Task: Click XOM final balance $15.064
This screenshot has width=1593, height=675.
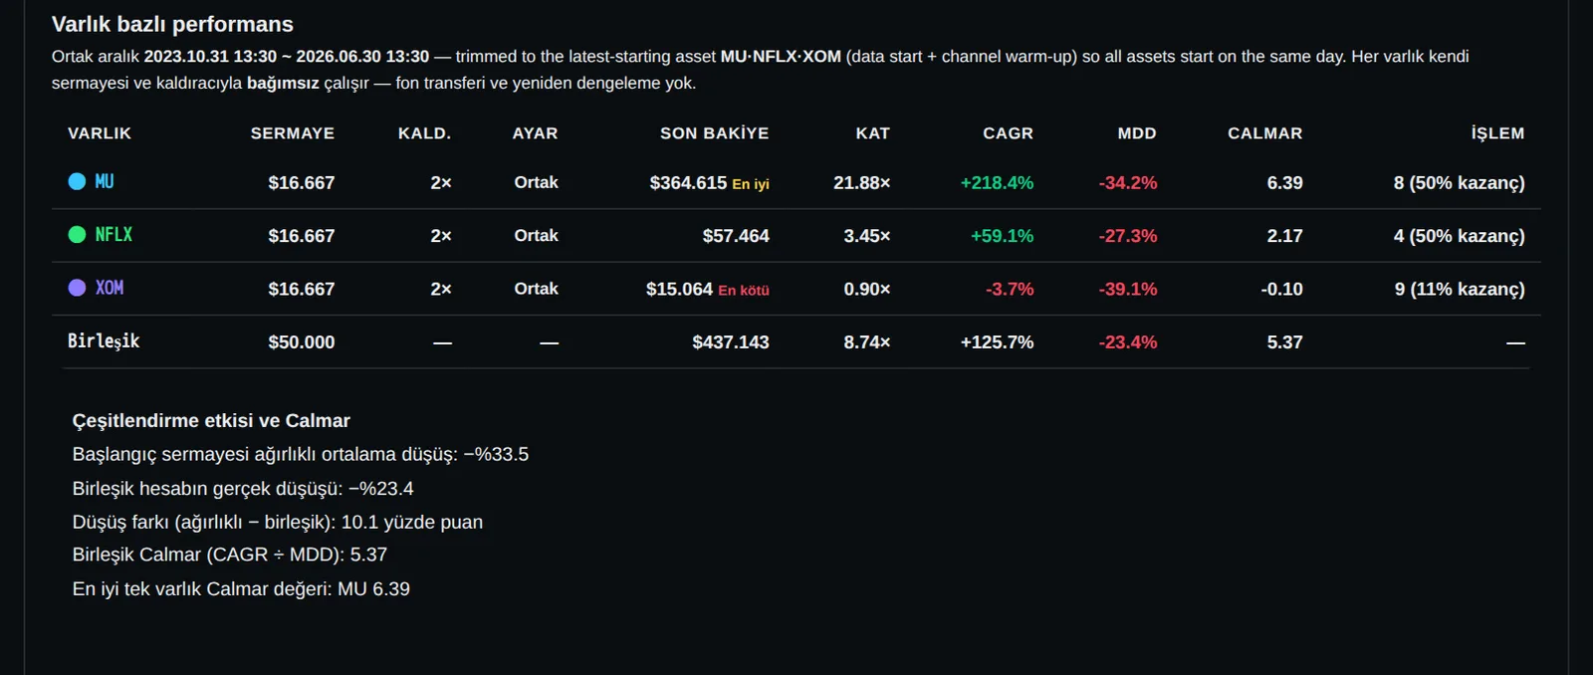Action: pos(679,289)
